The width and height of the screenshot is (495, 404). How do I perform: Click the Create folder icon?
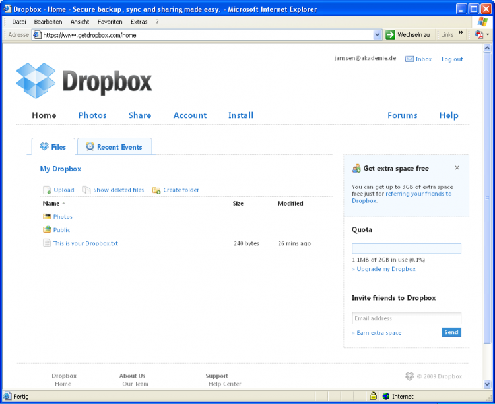pos(156,190)
